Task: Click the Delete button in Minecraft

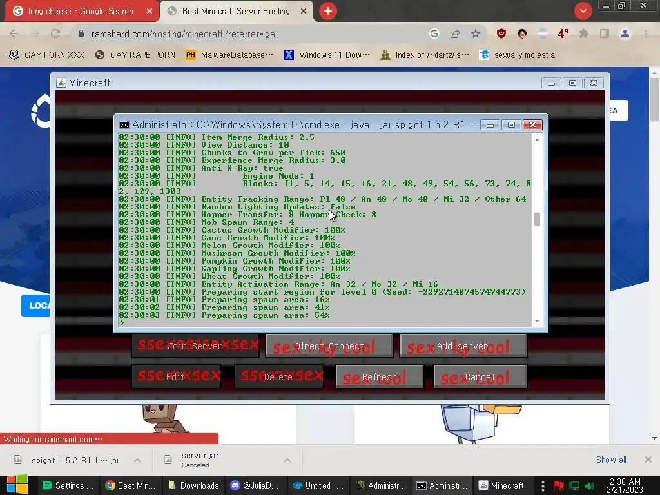Action: tap(278, 376)
